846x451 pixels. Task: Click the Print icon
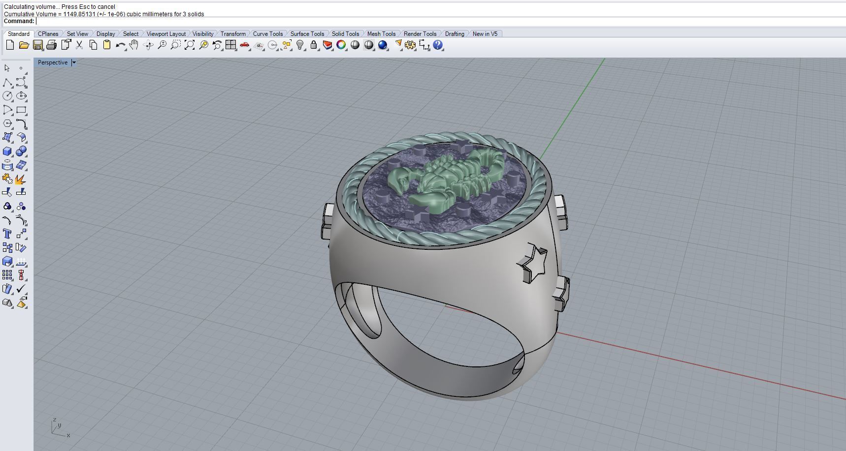51,45
